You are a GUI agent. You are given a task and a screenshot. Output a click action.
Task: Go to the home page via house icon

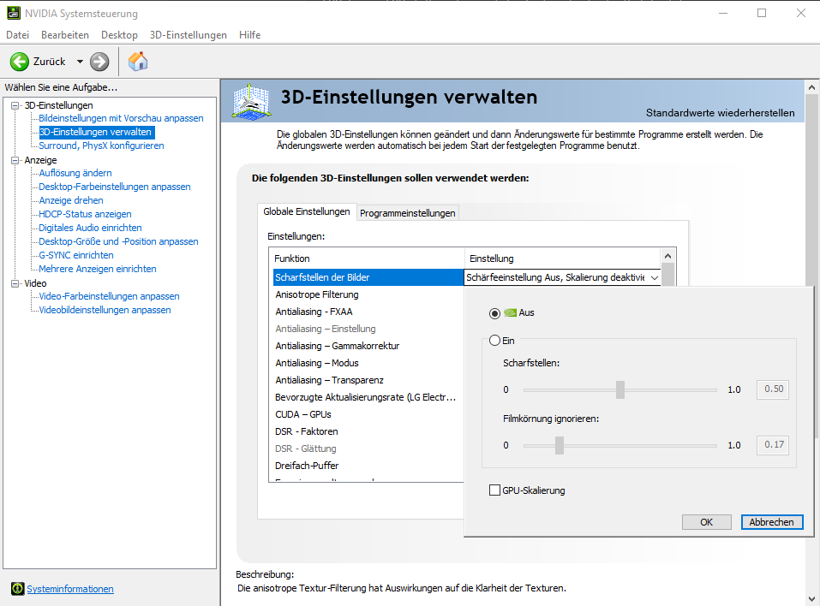click(x=138, y=62)
